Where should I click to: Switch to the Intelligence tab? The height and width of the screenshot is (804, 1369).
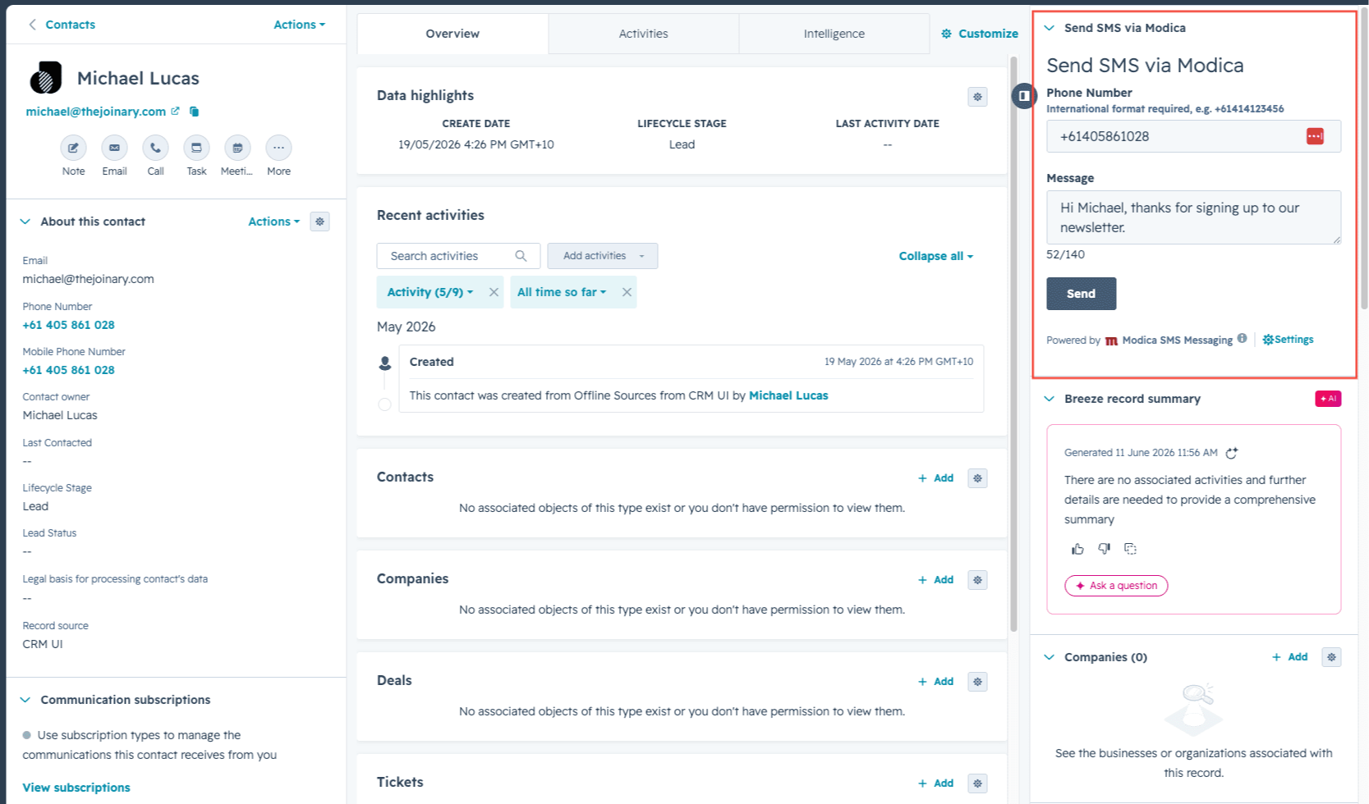click(834, 34)
